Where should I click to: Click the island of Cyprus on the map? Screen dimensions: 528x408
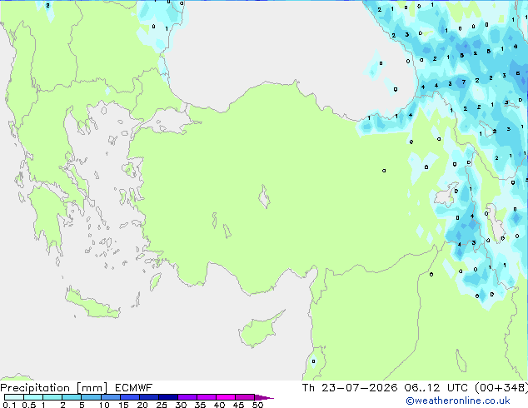(x=260, y=330)
